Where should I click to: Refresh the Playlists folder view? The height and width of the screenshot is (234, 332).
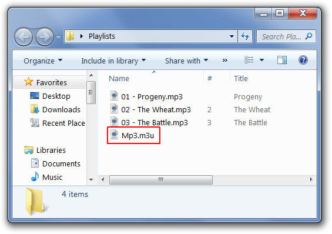(245, 36)
